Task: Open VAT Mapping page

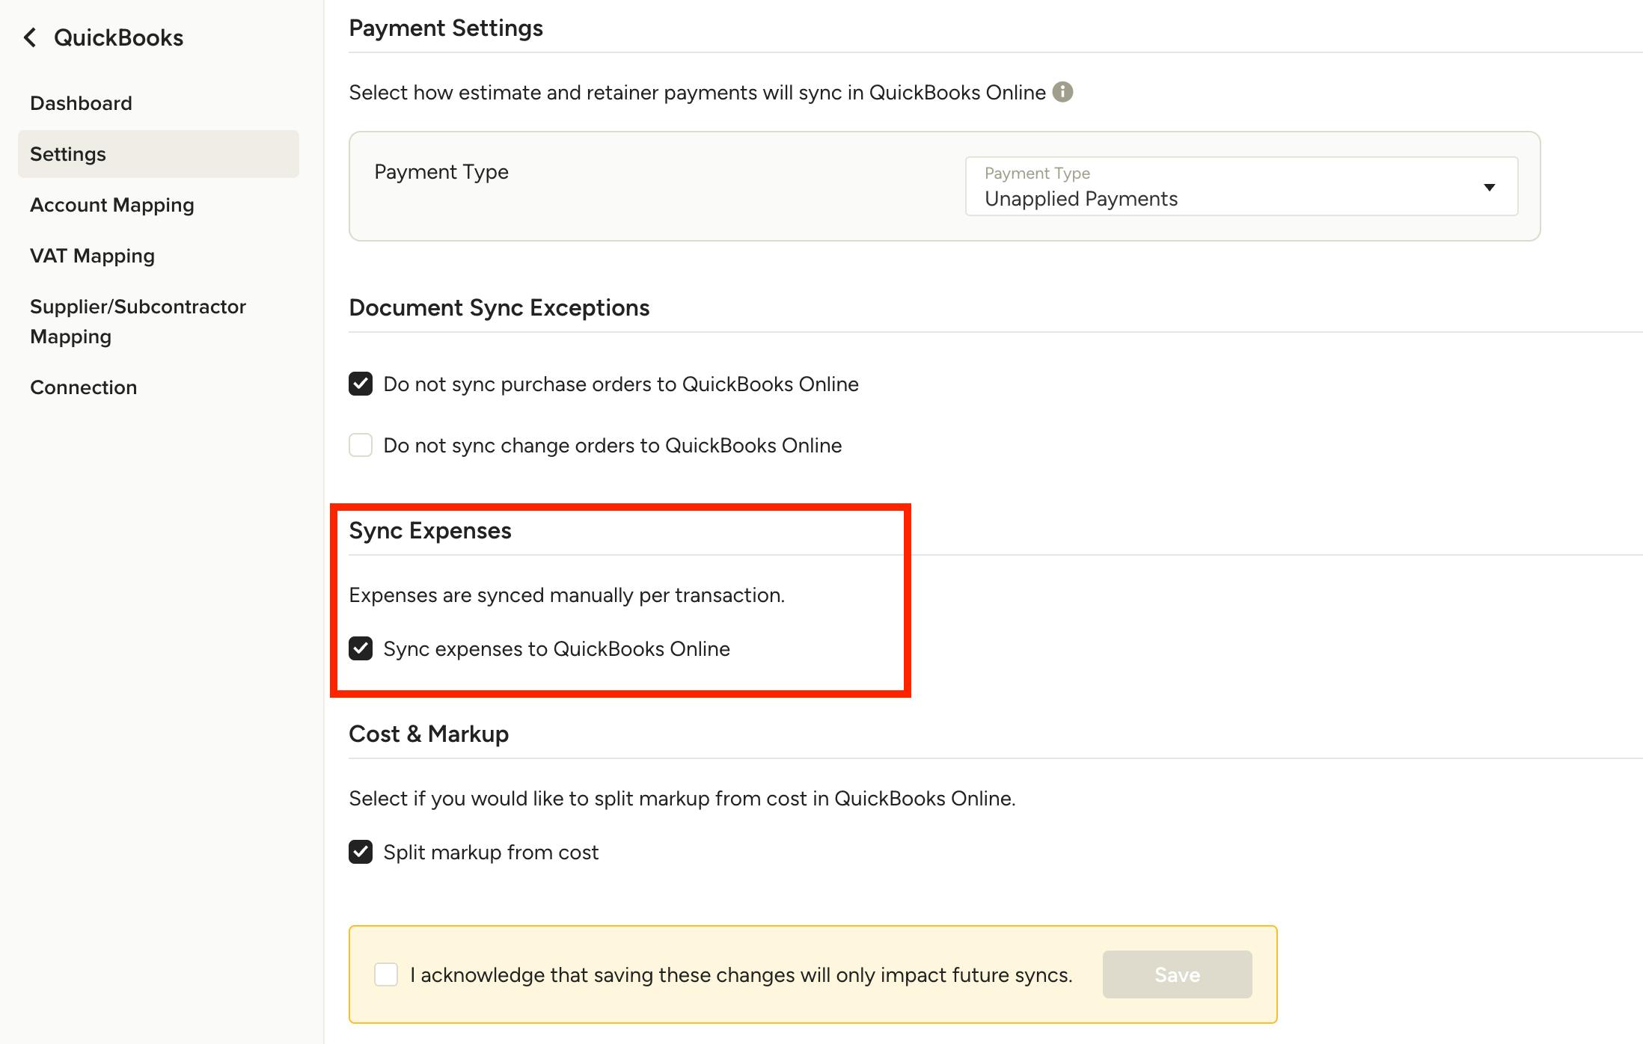Action: (x=93, y=256)
